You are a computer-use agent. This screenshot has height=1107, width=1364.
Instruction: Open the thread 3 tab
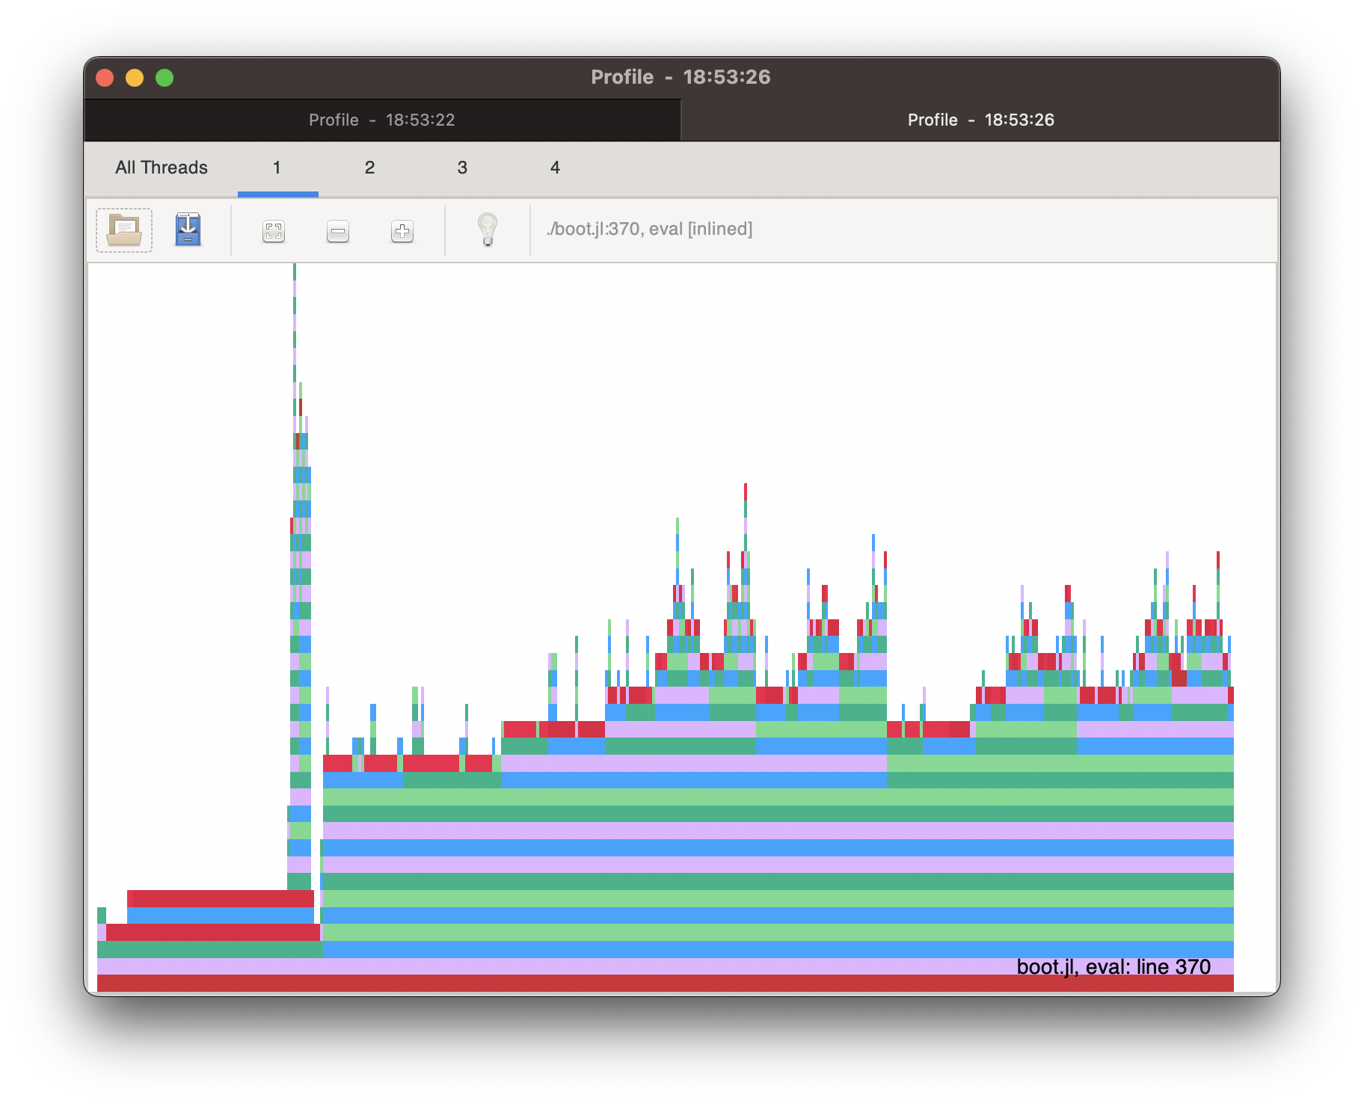point(462,168)
